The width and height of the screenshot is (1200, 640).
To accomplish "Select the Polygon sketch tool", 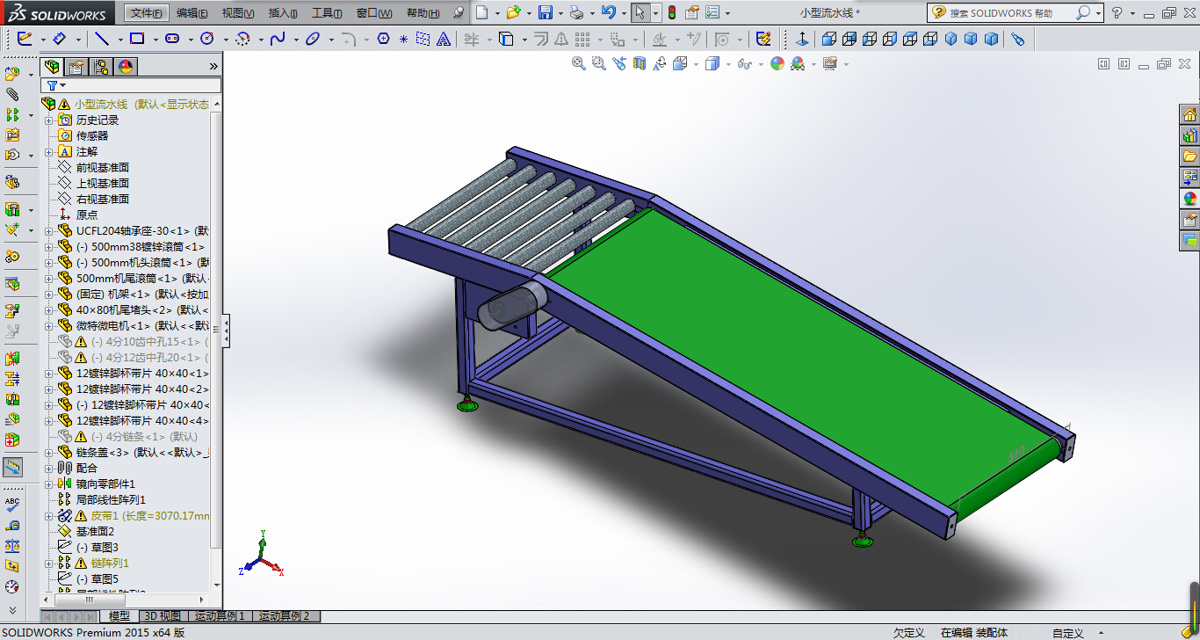I will point(383,39).
